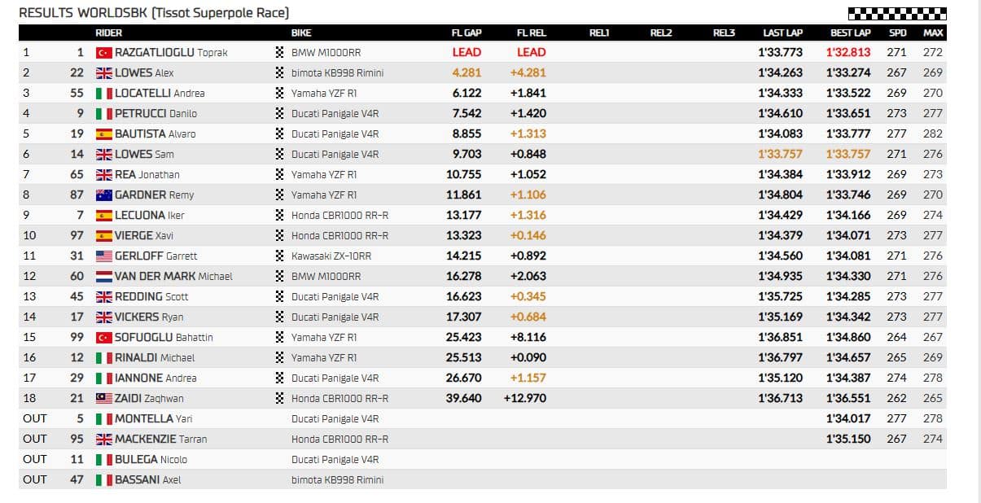Click the red best lap time 1'32.813
Screen dimensions: 981x503
coord(848,52)
